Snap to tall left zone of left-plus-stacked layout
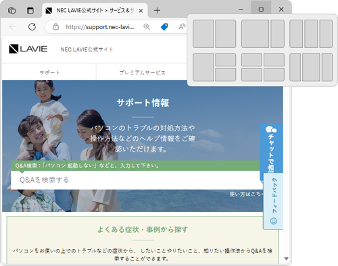The image size is (338, 266). (203, 67)
